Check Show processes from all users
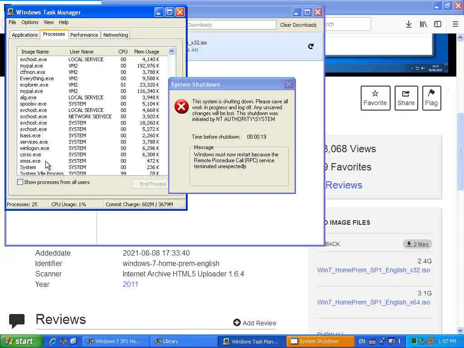The height and width of the screenshot is (348, 464). [x=20, y=182]
